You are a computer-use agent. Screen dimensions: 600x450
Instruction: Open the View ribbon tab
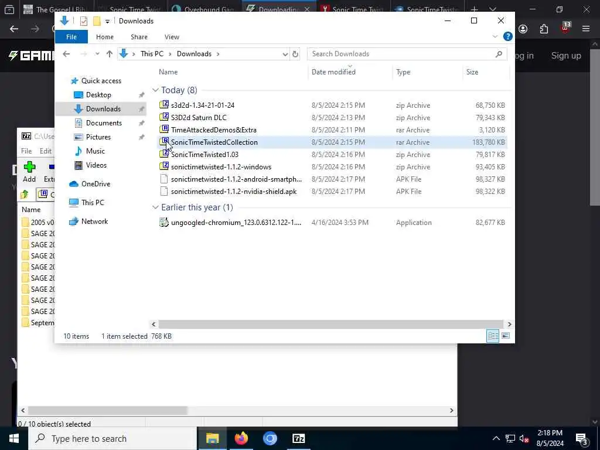coord(172,37)
